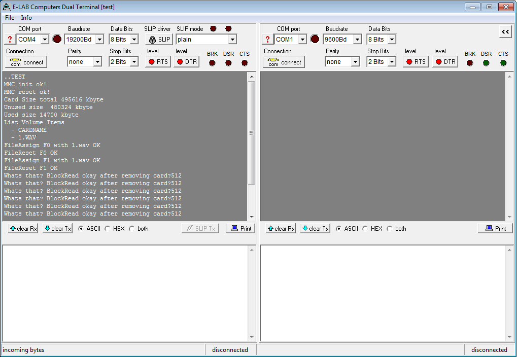Open the 9600Bd baudrate dropdown

click(357, 40)
